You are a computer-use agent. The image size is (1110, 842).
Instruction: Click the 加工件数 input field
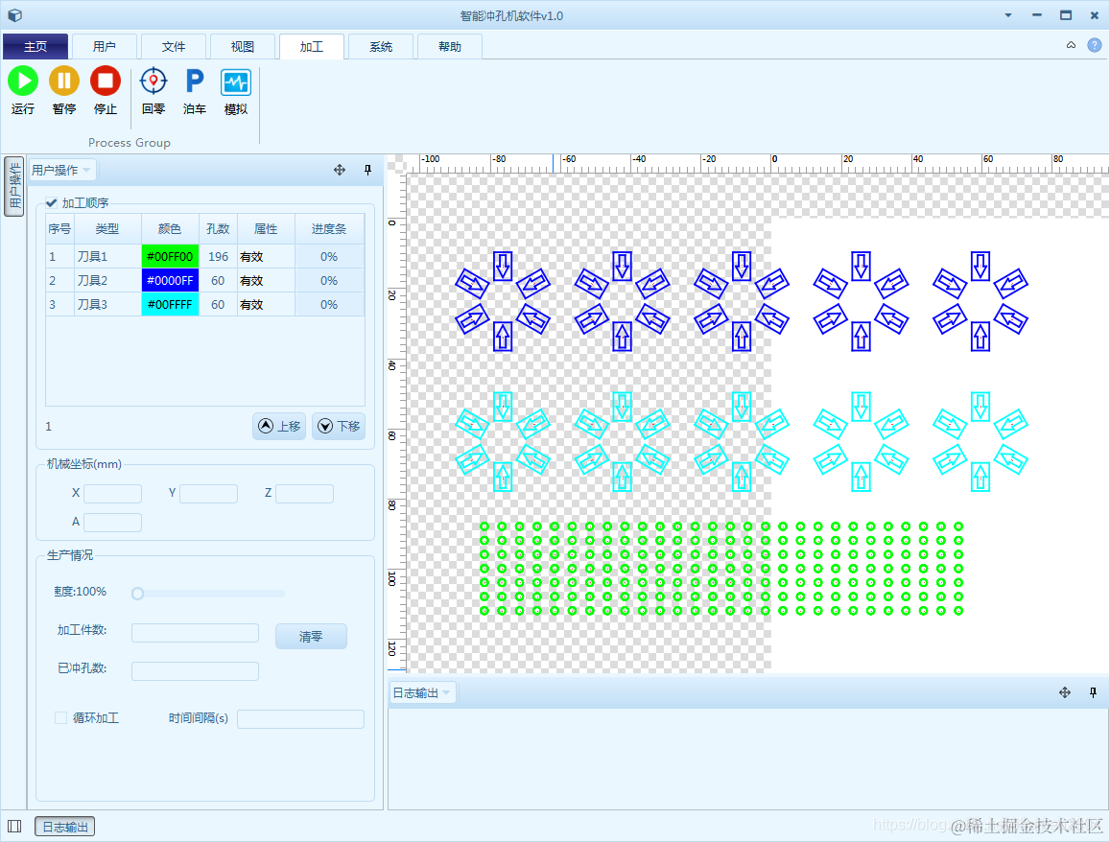[x=195, y=633]
